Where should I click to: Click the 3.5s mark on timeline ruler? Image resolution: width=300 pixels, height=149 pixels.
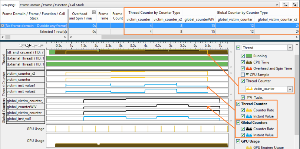click(133, 46)
